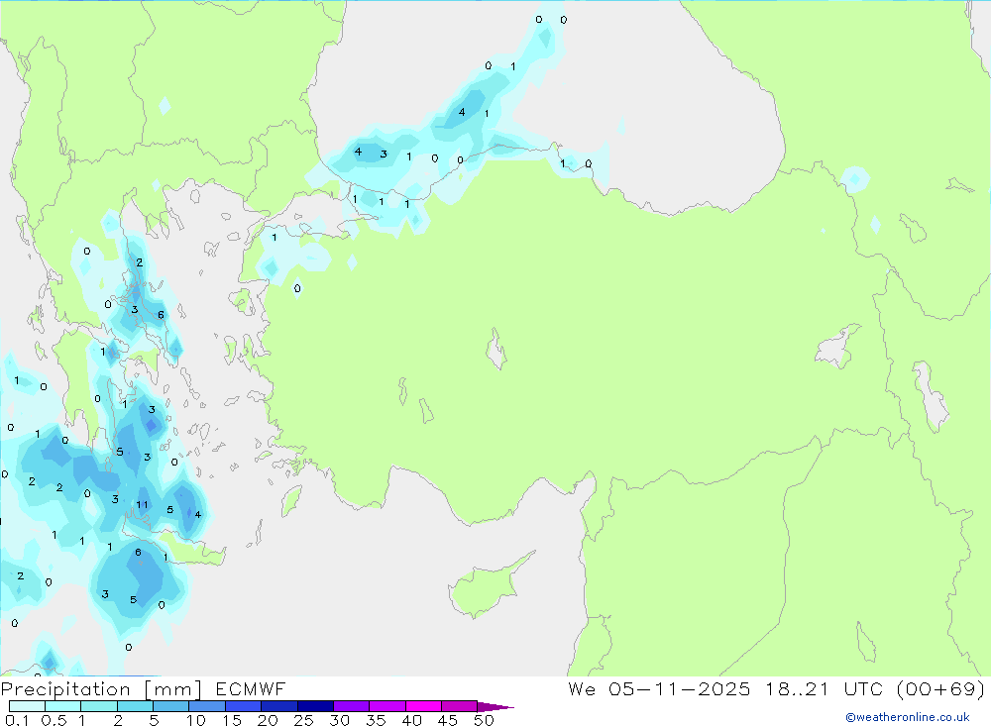Click the 'Precipitation [mm]' title text
This screenshot has height=726, width=991.
tap(102, 689)
